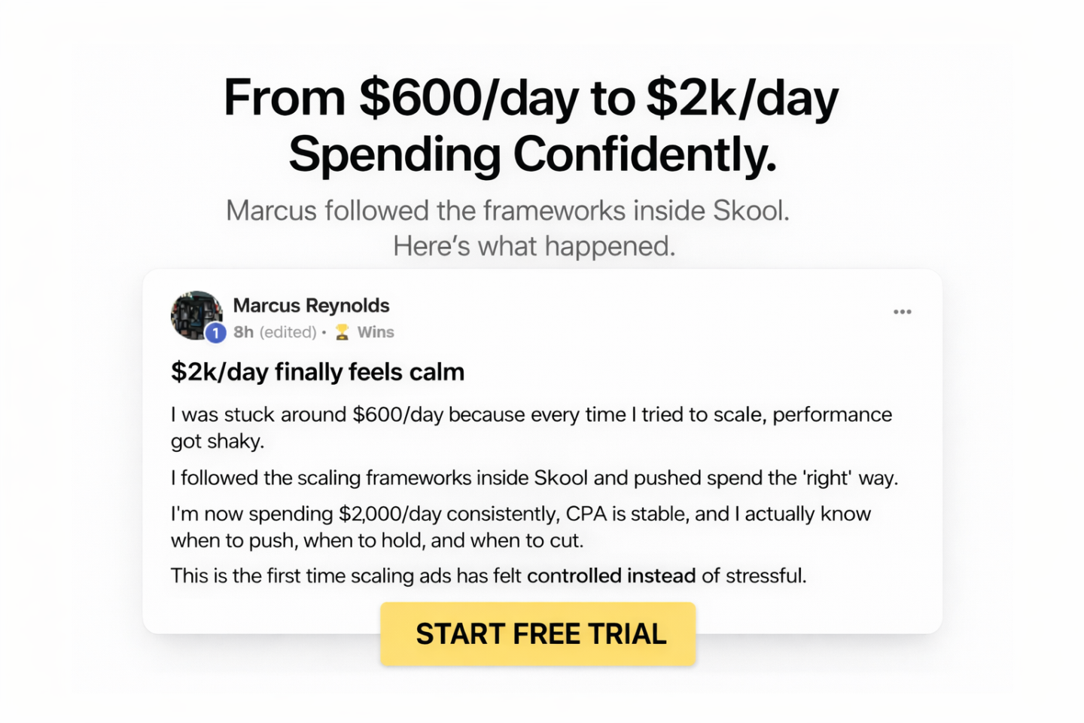Click the (edited) label
The image size is (1084, 723).
(x=288, y=332)
